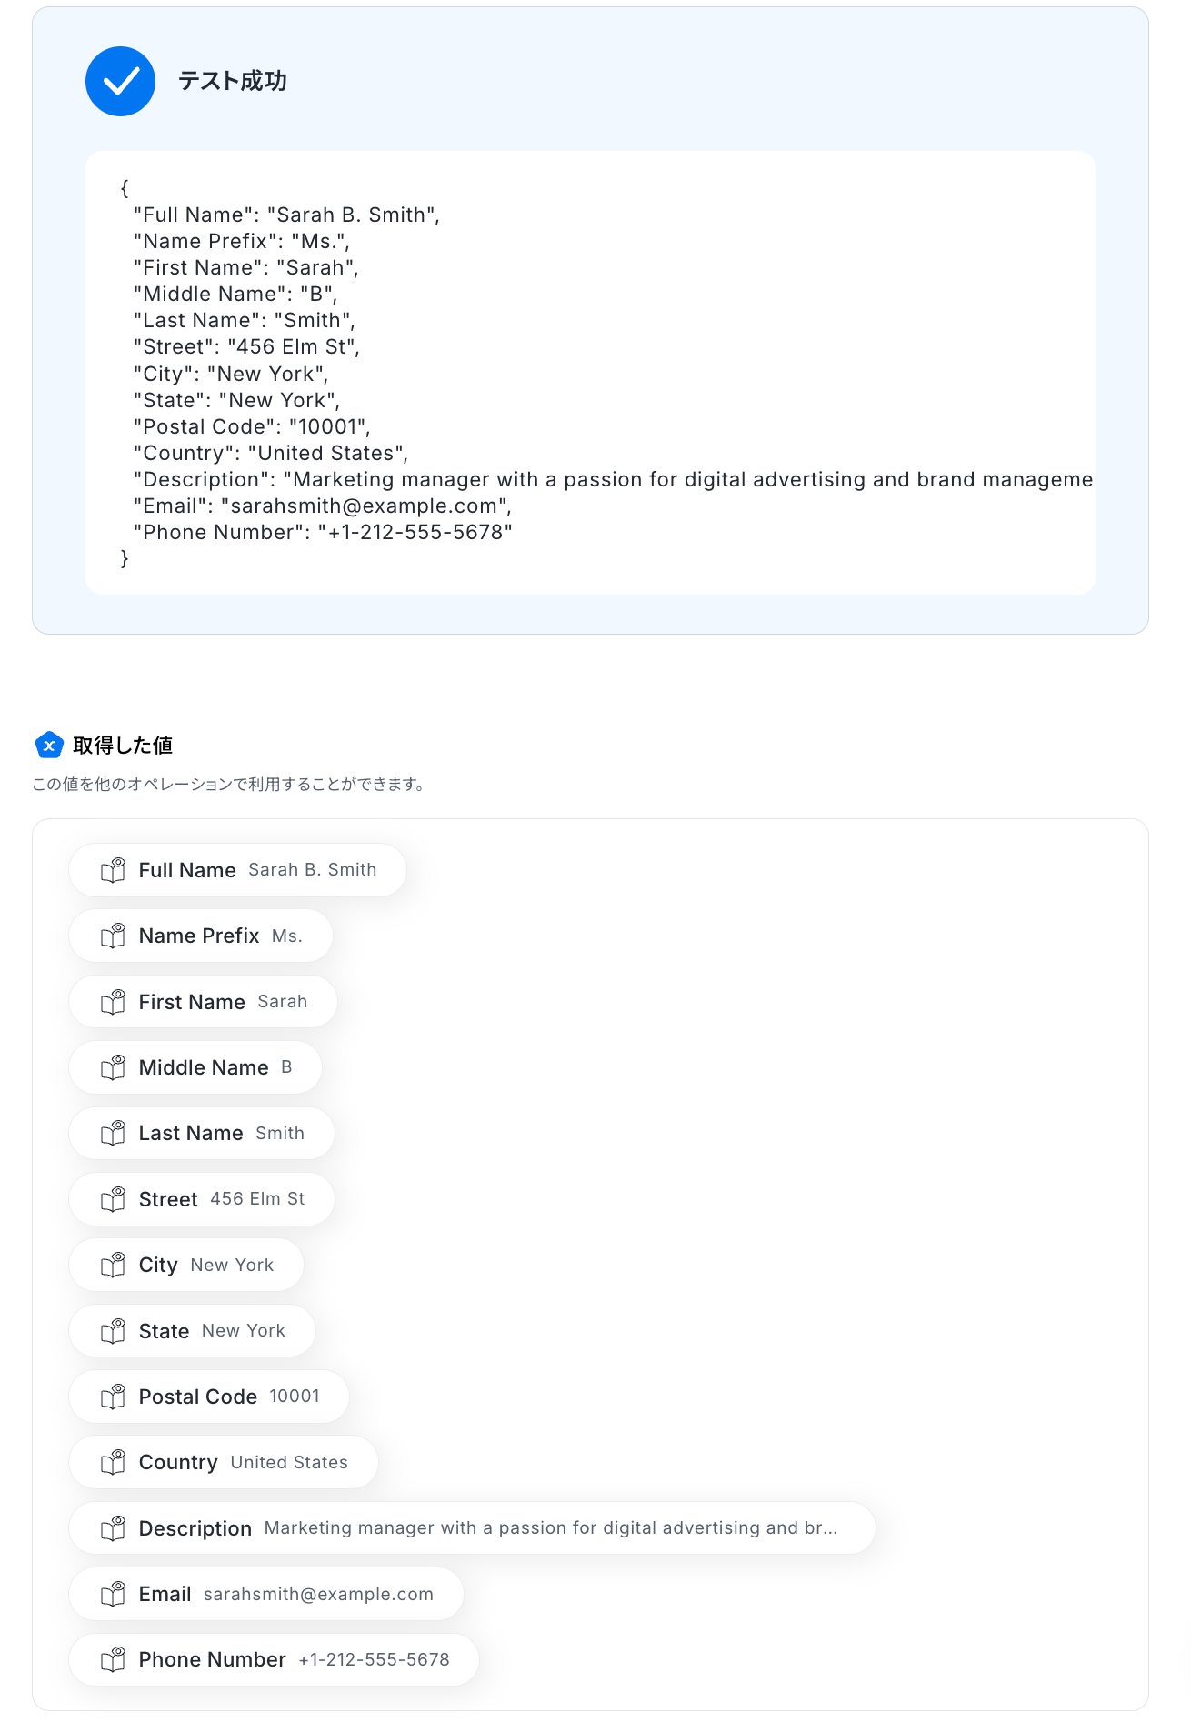The height and width of the screenshot is (1722, 1191).
Task: Click the icon on the Middle Name chip
Action: tap(113, 1067)
